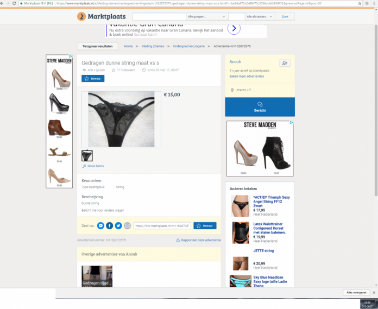378x309 pixels.
Task: Share via email icon
Action: coord(127,225)
